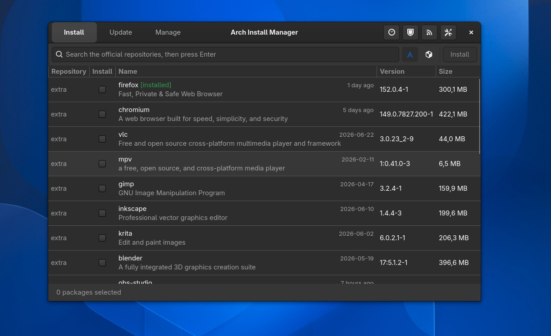This screenshot has height=336, width=551.
Task: Click the Install column header
Action: click(102, 72)
